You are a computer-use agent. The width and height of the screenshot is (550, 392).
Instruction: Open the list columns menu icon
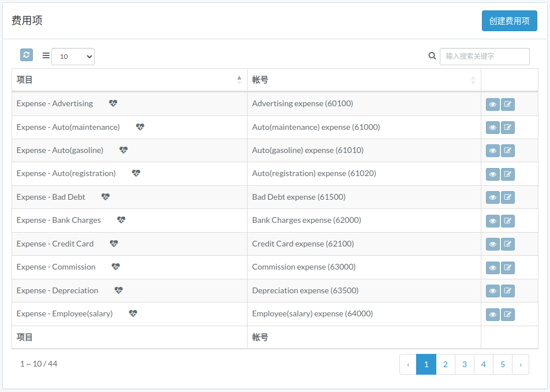click(46, 55)
